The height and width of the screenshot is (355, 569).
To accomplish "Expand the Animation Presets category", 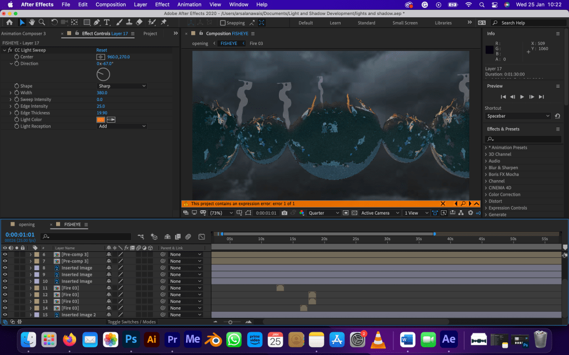I will (486, 148).
